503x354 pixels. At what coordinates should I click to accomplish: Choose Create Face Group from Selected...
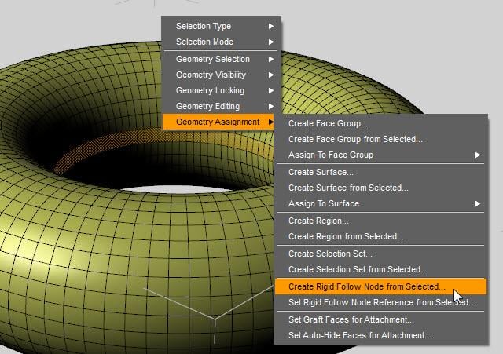380,139
